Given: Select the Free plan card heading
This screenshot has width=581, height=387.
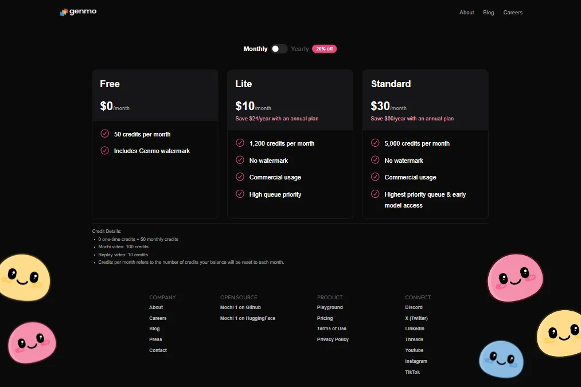Looking at the screenshot, I should 110,84.
